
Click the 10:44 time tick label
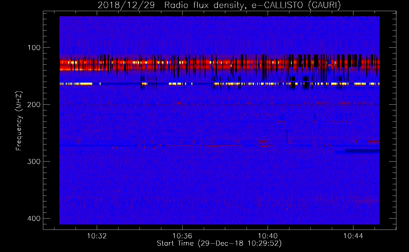353,236
